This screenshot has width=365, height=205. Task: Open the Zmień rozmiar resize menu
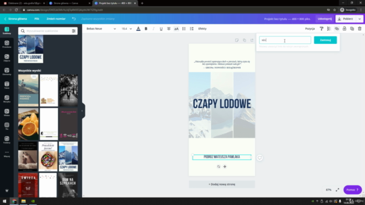coord(56,19)
